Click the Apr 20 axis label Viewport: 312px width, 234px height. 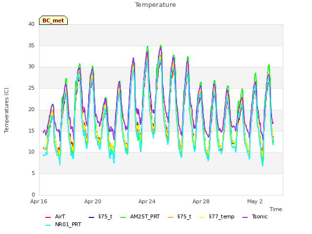click(x=93, y=201)
